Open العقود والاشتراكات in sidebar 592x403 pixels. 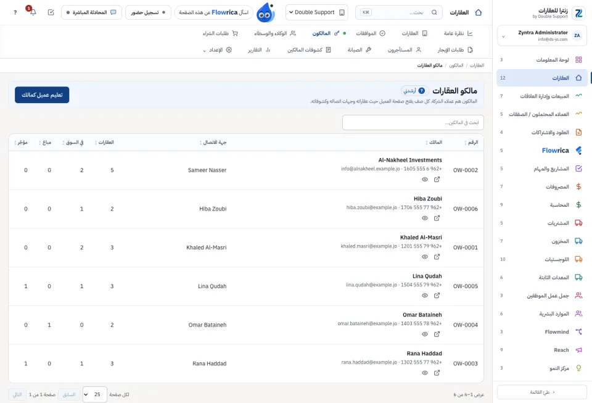[x=542, y=132]
